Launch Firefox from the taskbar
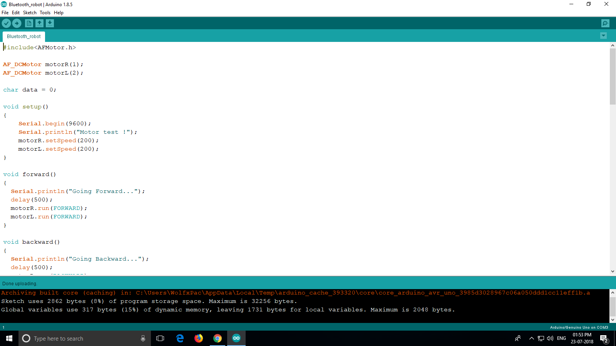Image resolution: width=616 pixels, height=346 pixels. [x=199, y=338]
